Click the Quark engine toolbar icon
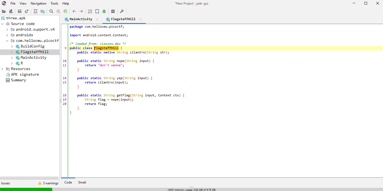The height and width of the screenshot is (191, 383). 97,11
